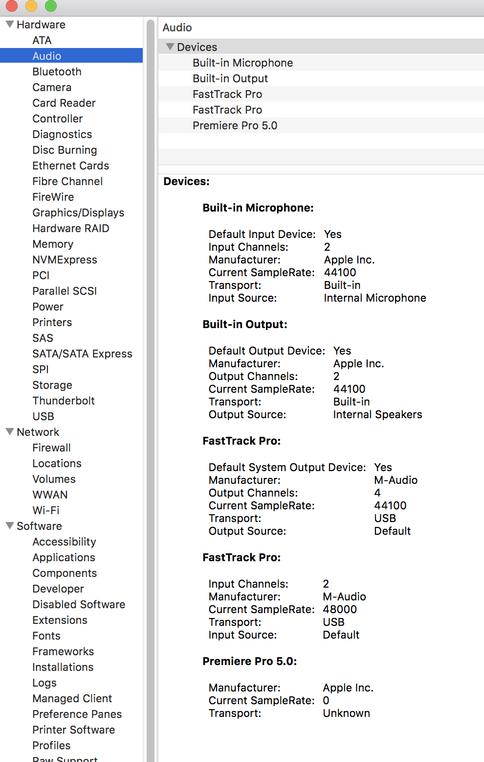The height and width of the screenshot is (762, 484).
Task: Open Card Reader info
Action: click(x=64, y=103)
